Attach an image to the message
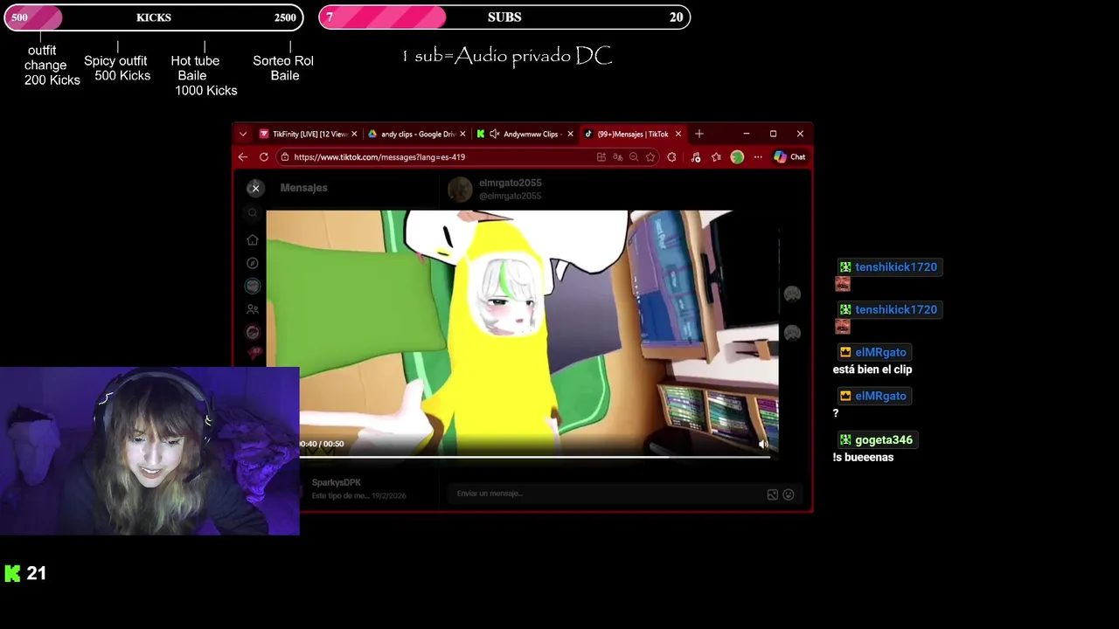This screenshot has height=629, width=1119. tap(773, 494)
